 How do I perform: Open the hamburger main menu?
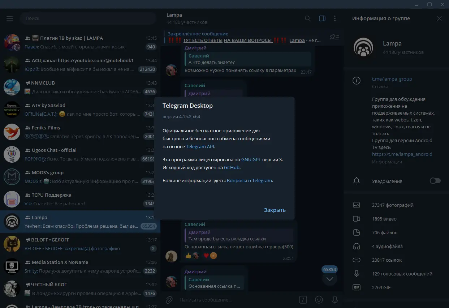[10, 18]
